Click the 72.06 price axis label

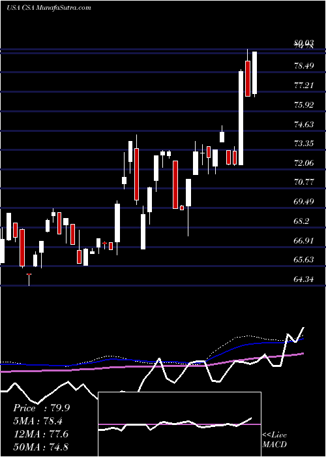tap(304, 163)
